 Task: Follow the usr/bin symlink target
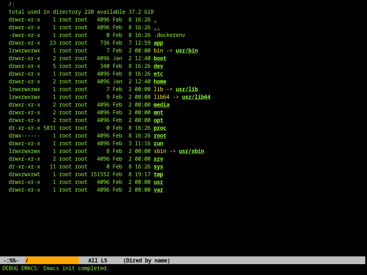pyautogui.click(x=187, y=51)
